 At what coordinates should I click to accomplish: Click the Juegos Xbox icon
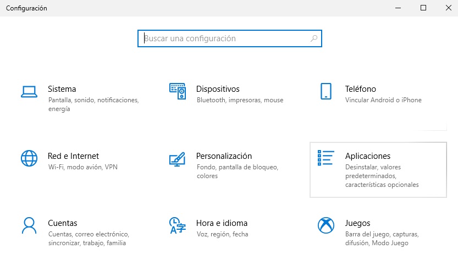point(326,225)
